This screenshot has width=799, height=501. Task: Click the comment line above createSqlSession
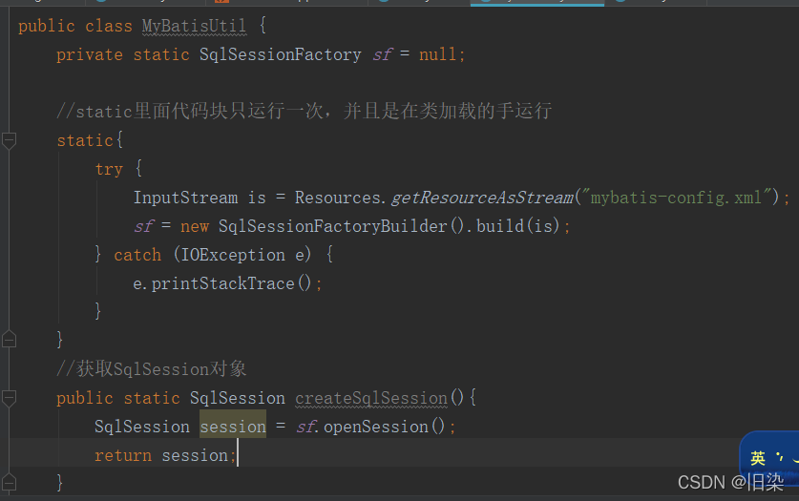click(x=152, y=369)
